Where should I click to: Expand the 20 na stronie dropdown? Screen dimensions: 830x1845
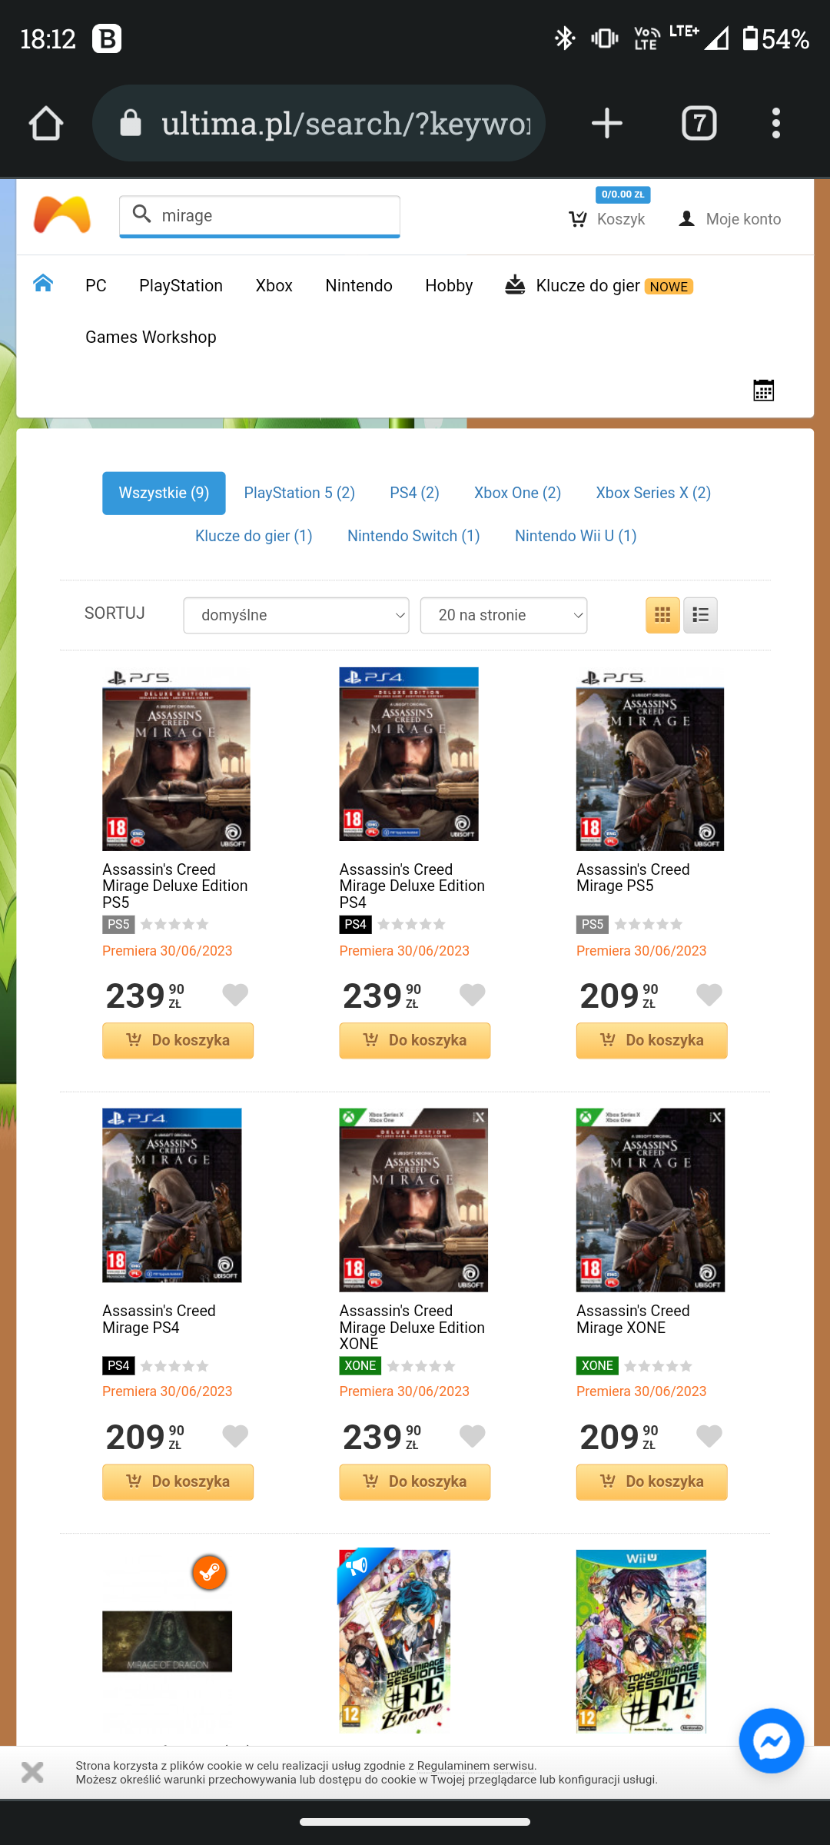point(503,615)
